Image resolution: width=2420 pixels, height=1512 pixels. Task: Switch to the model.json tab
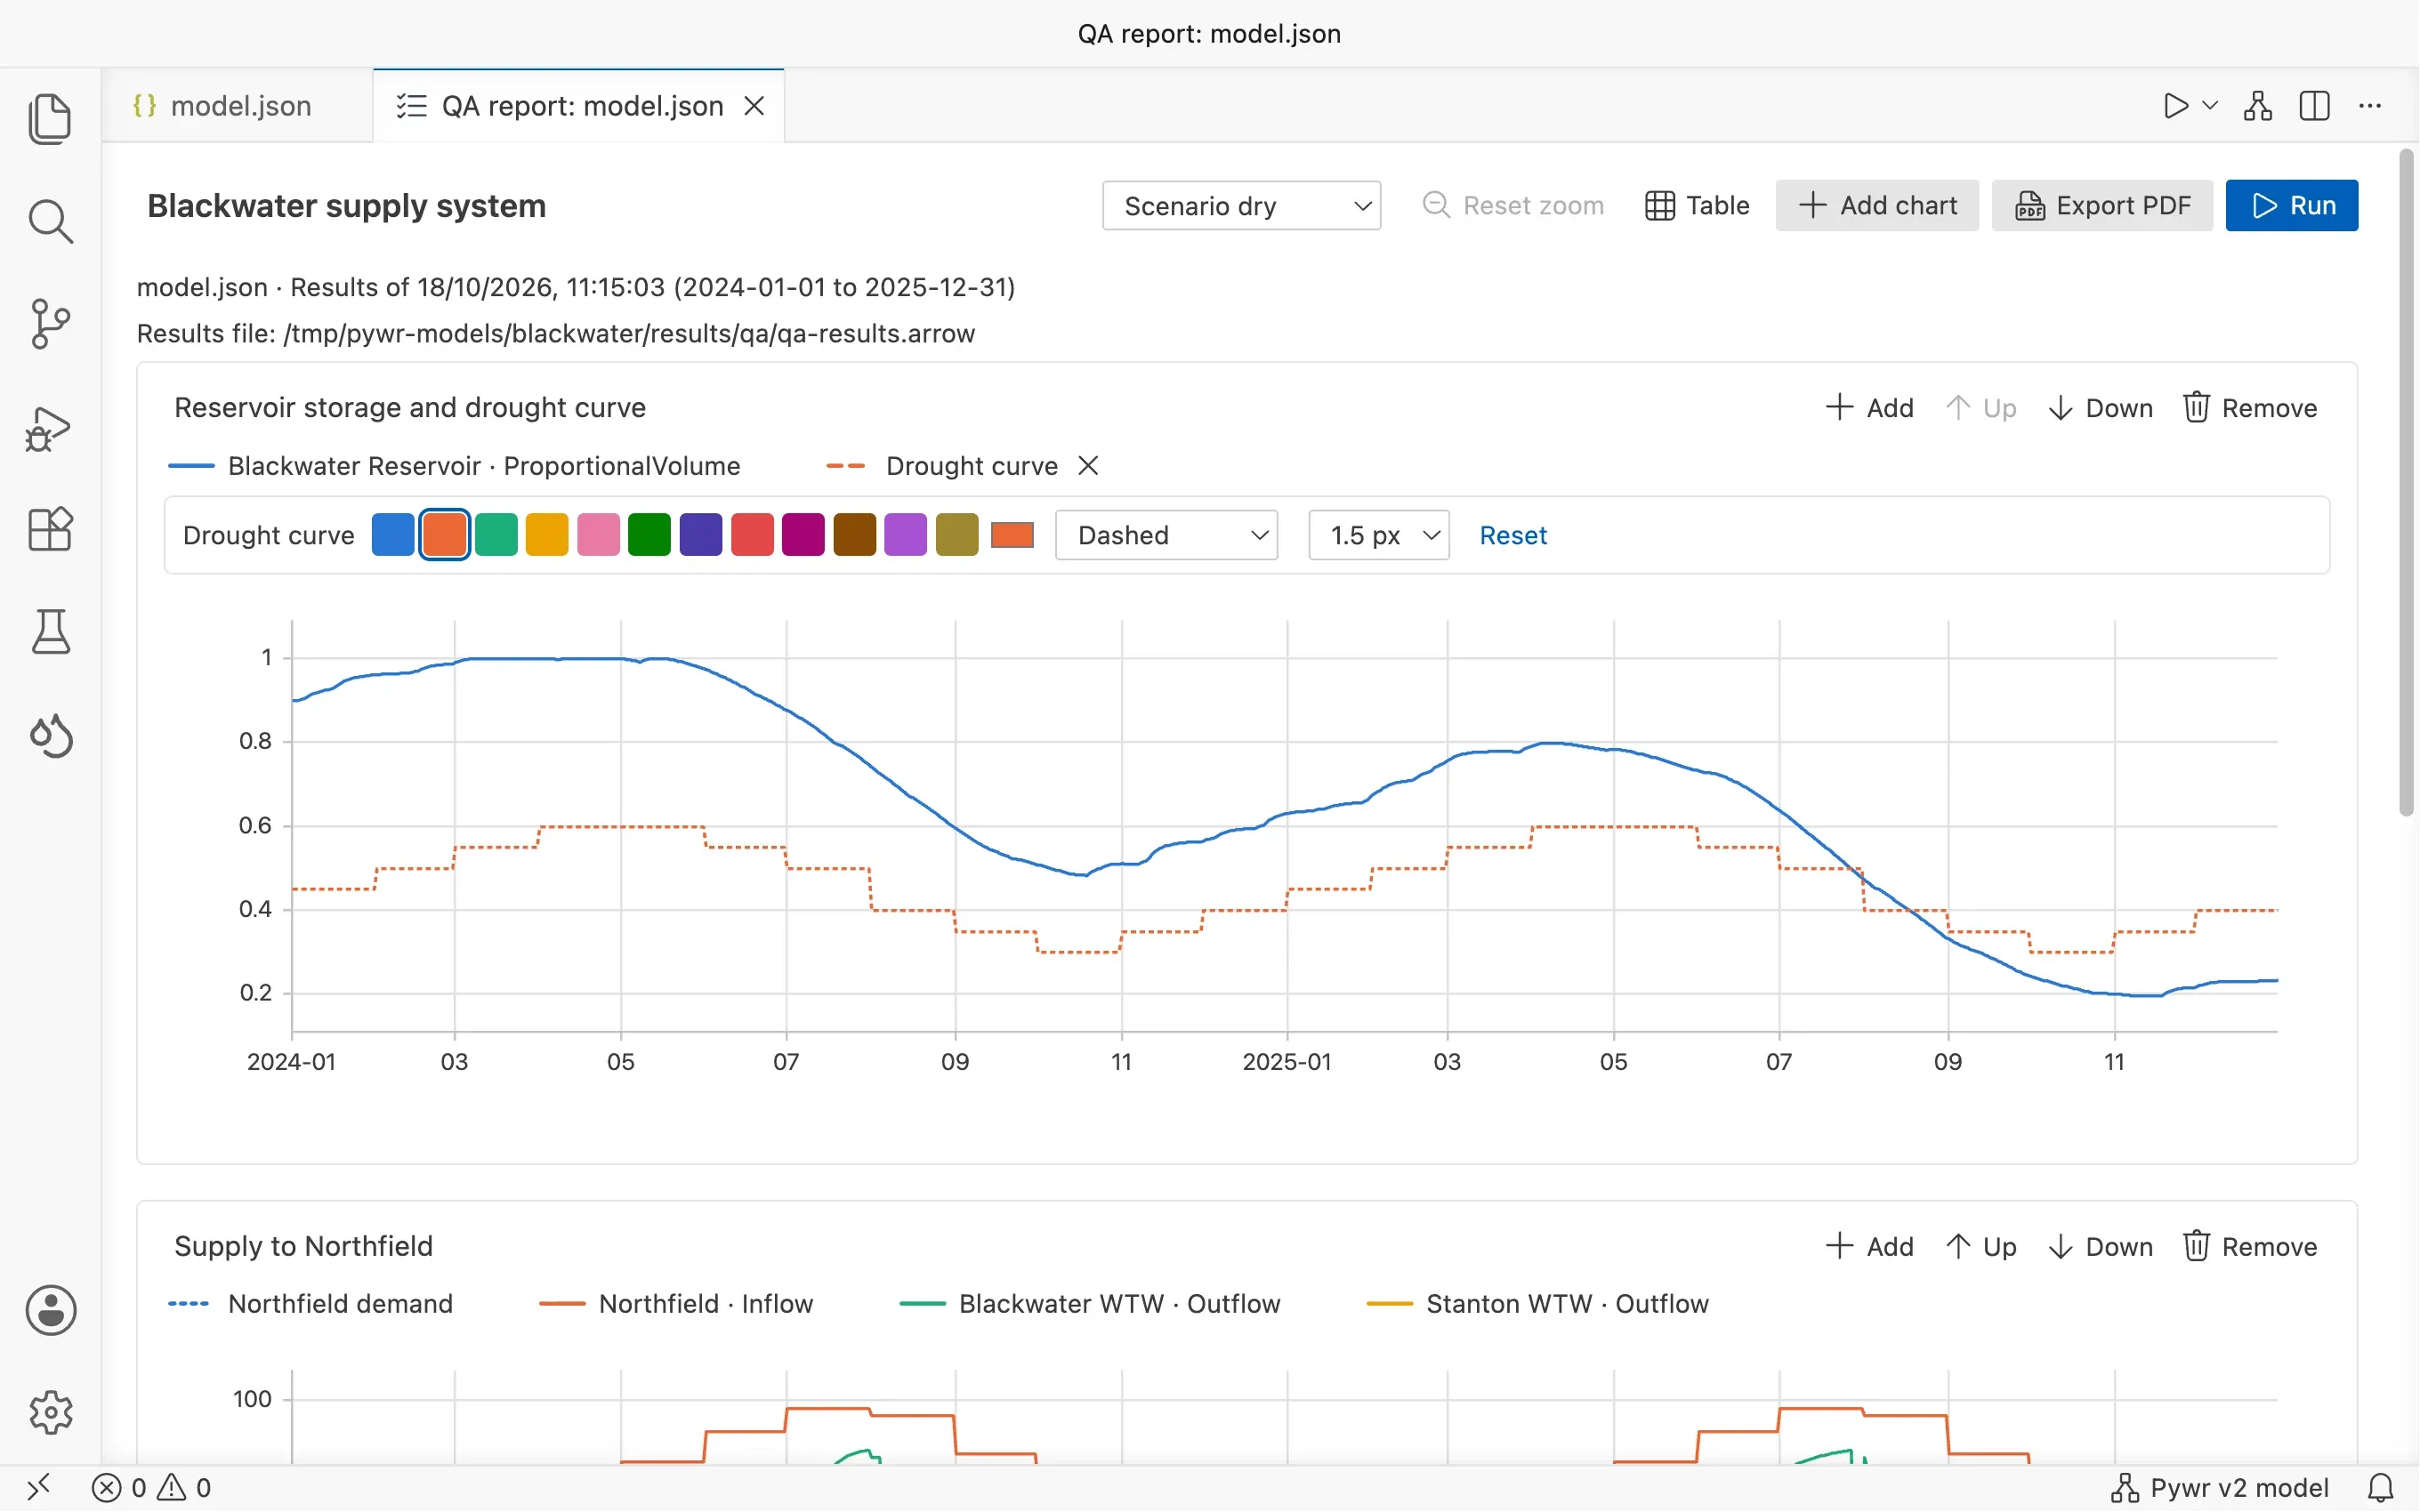coord(238,106)
